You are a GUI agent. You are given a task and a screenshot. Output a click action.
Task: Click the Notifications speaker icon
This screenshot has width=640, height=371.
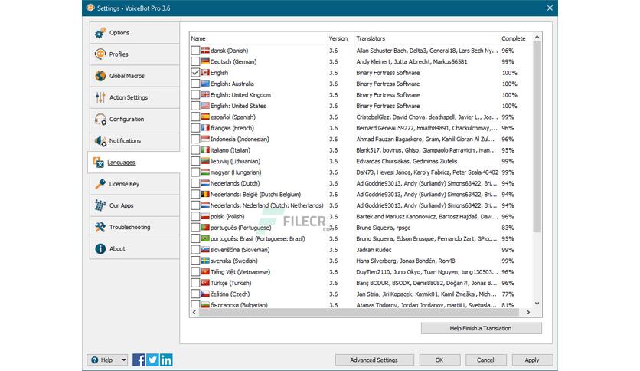point(100,140)
